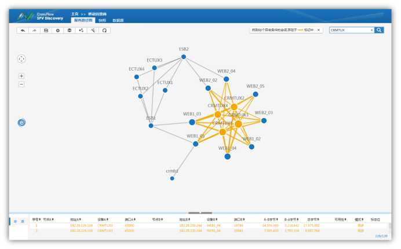
Task: Click the refresh icon in the toolbar
Action: point(105,30)
